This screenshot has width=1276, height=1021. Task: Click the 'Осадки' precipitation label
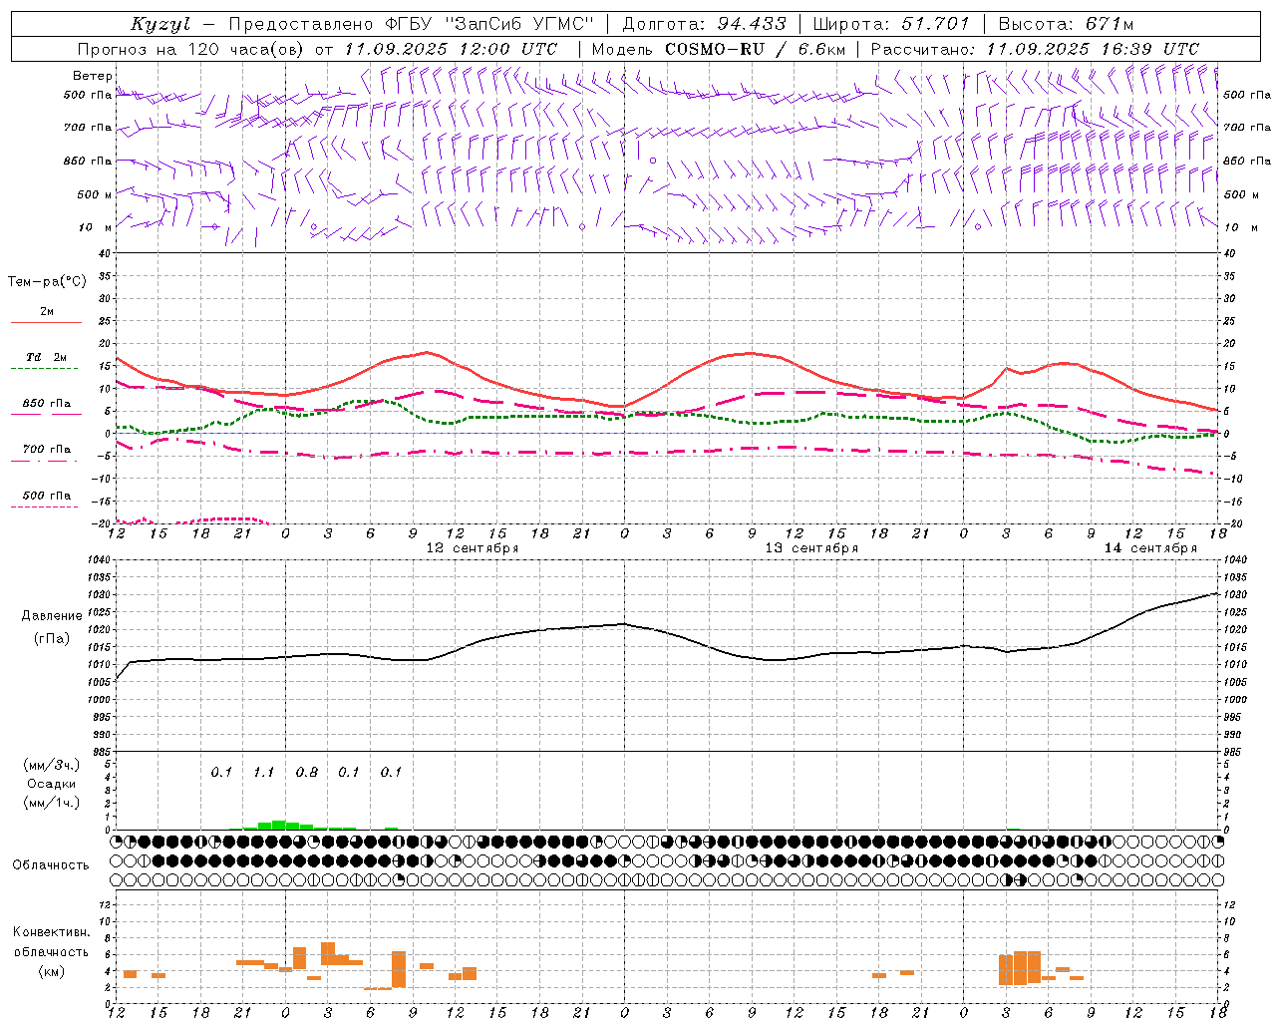[51, 784]
